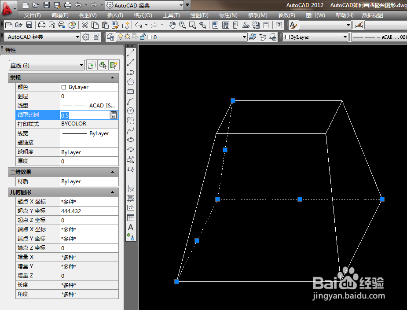
Task: Click the 线宽 ByLayer property value
Action: point(89,133)
